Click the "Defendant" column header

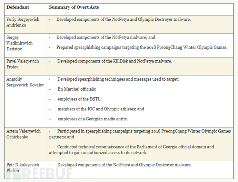click(x=18, y=7)
